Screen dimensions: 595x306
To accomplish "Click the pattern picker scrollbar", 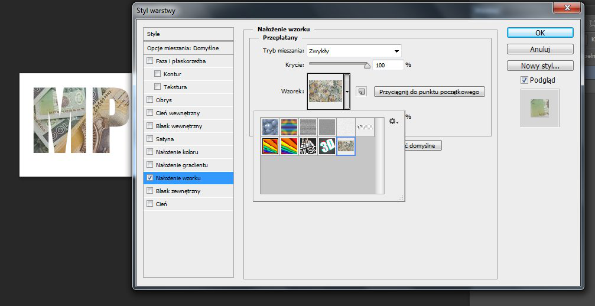I will click(x=379, y=155).
